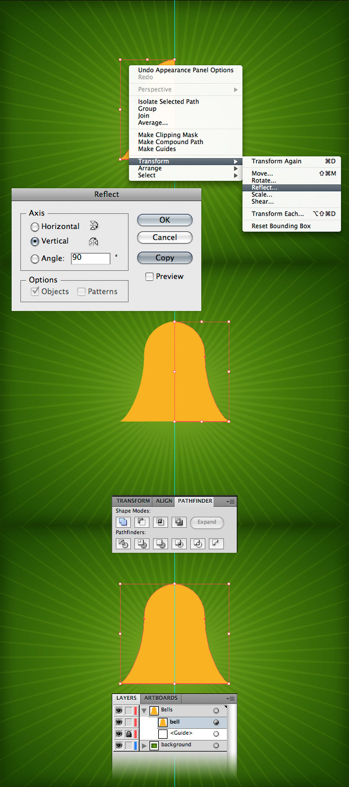The height and width of the screenshot is (787, 349).
Task: Choose Undo Appearance Panel Options
Action: [x=185, y=70]
